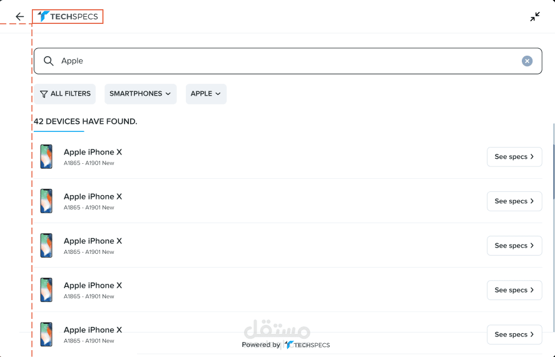This screenshot has width=555, height=357.
Task: Clear the Apple search text
Action: tap(527, 61)
